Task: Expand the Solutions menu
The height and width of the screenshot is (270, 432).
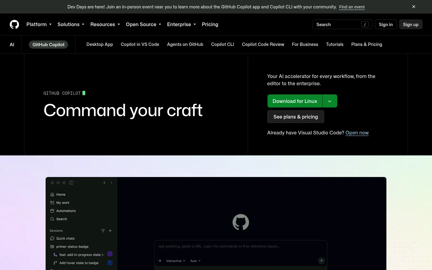Action: 71,24
